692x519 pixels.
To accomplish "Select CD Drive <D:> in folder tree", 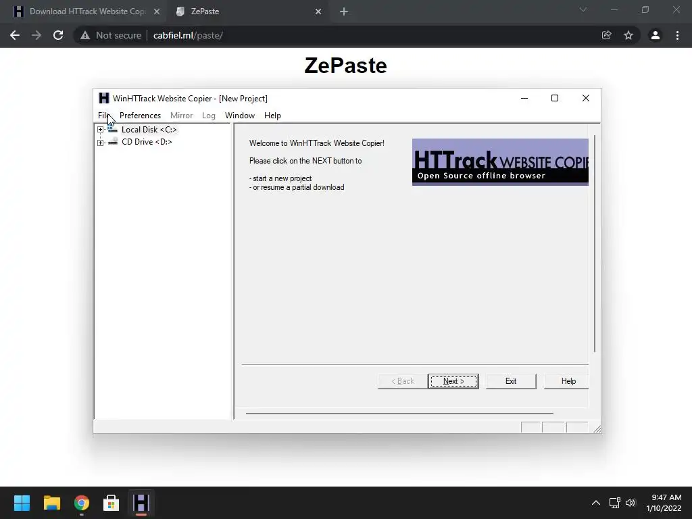I will coord(147,142).
